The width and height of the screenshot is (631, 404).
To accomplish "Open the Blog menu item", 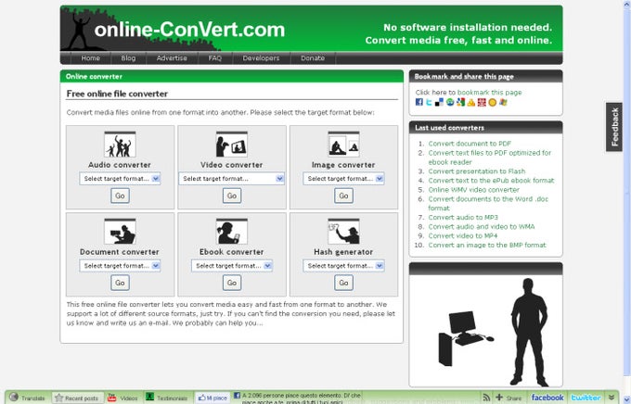I will [128, 57].
